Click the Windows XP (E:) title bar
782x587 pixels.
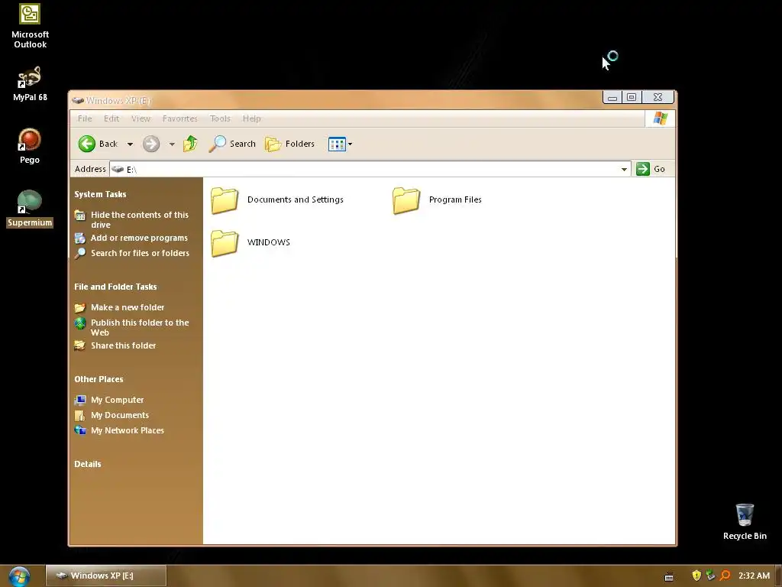tap(335, 100)
